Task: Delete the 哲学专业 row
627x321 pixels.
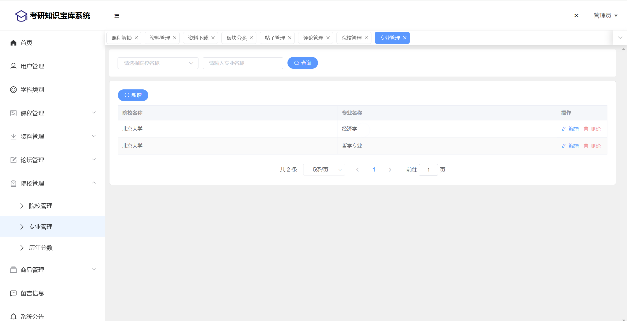Action: [592, 146]
